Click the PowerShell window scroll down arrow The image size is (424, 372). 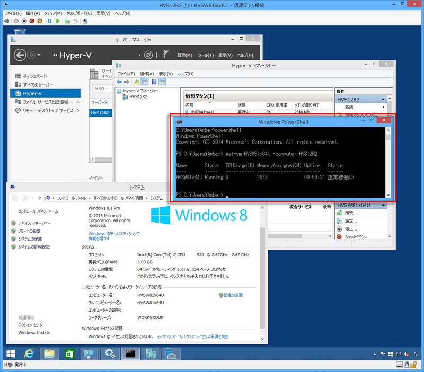point(388,195)
